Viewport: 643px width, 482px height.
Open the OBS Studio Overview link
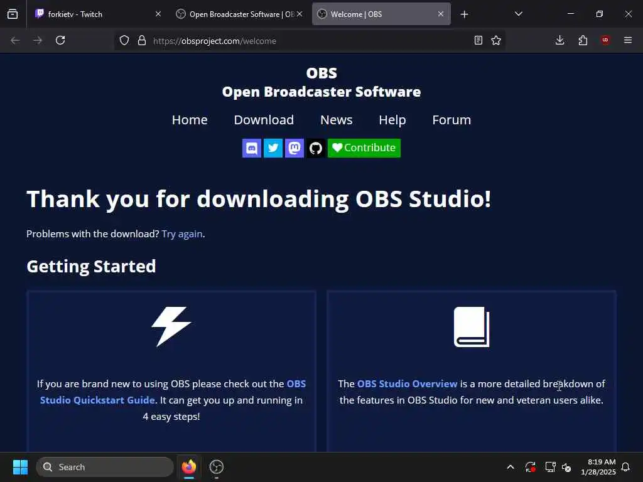pos(407,383)
